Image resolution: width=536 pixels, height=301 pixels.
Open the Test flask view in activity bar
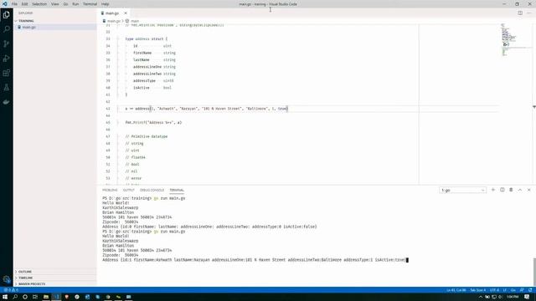(x=6, y=87)
